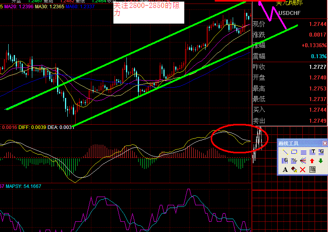Select the text annotation tool A
The image size is (328, 232).
(x=285, y=169)
